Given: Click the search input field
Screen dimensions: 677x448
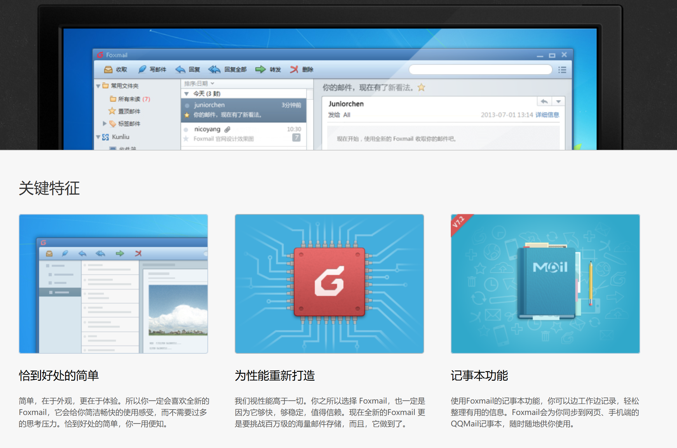Looking at the screenshot, I should click(480, 70).
